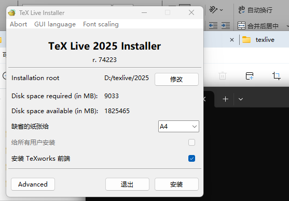
Task: Open the Abort menu
Action: tap(19, 24)
